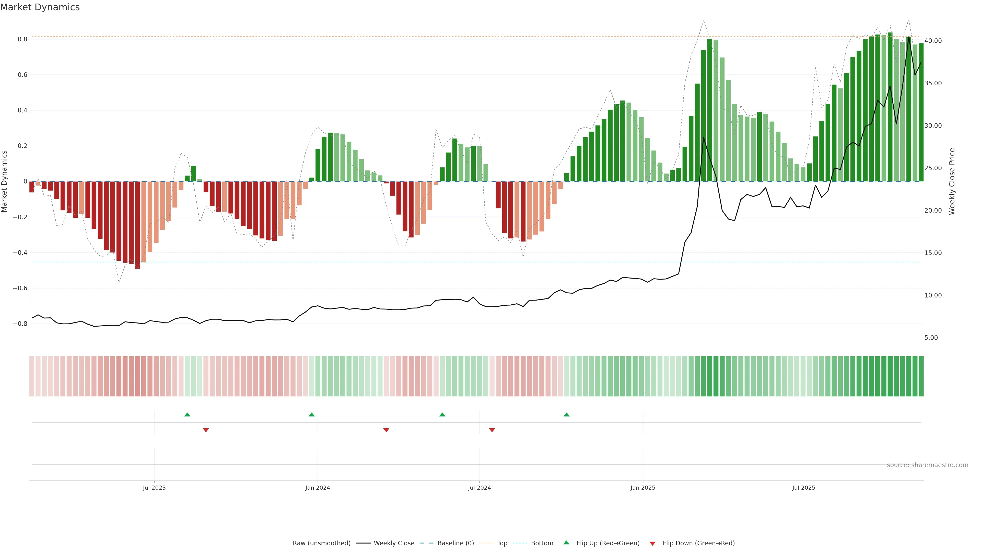Click the Flip Up marker before Jan 2024

[x=311, y=415]
